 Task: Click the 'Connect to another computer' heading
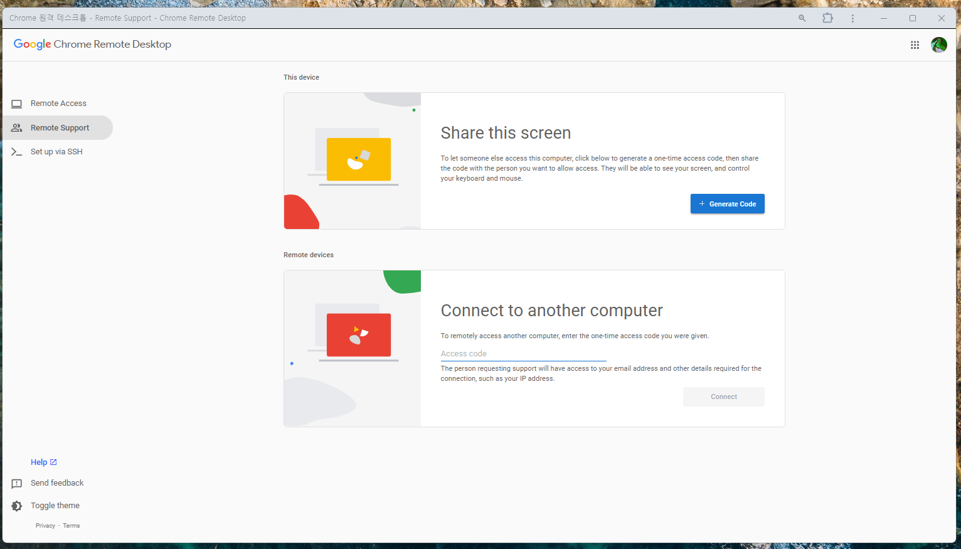(x=551, y=311)
